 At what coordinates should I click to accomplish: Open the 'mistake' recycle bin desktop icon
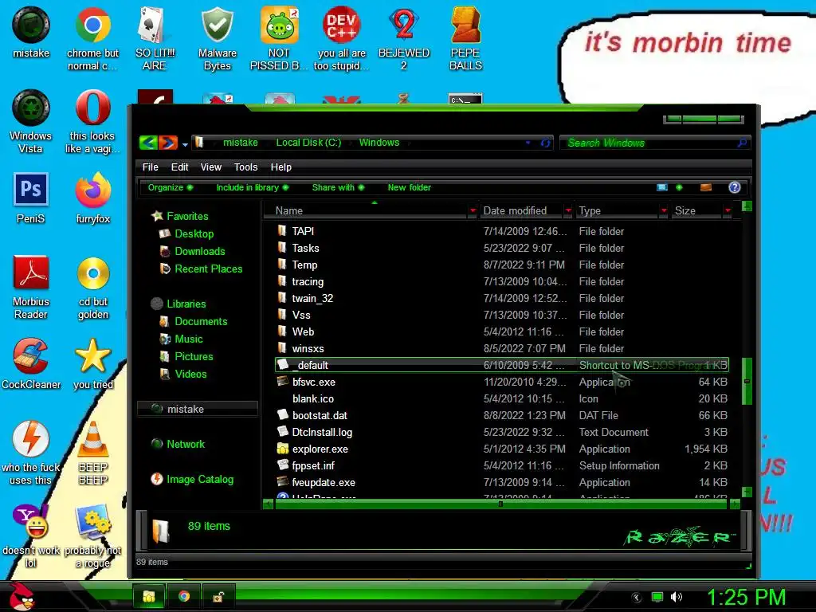(31, 32)
